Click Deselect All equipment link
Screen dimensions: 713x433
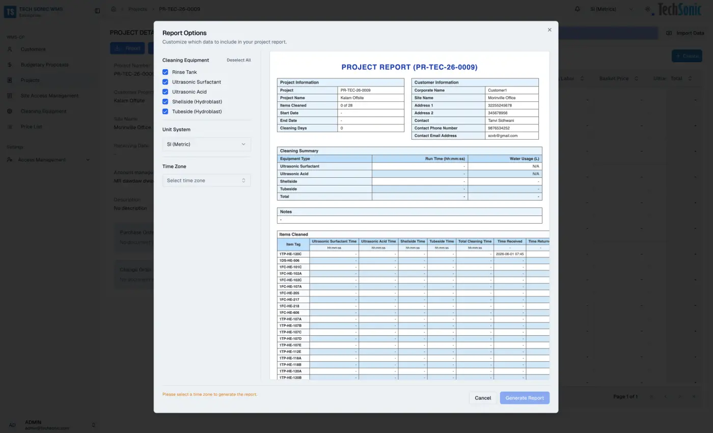pyautogui.click(x=238, y=60)
